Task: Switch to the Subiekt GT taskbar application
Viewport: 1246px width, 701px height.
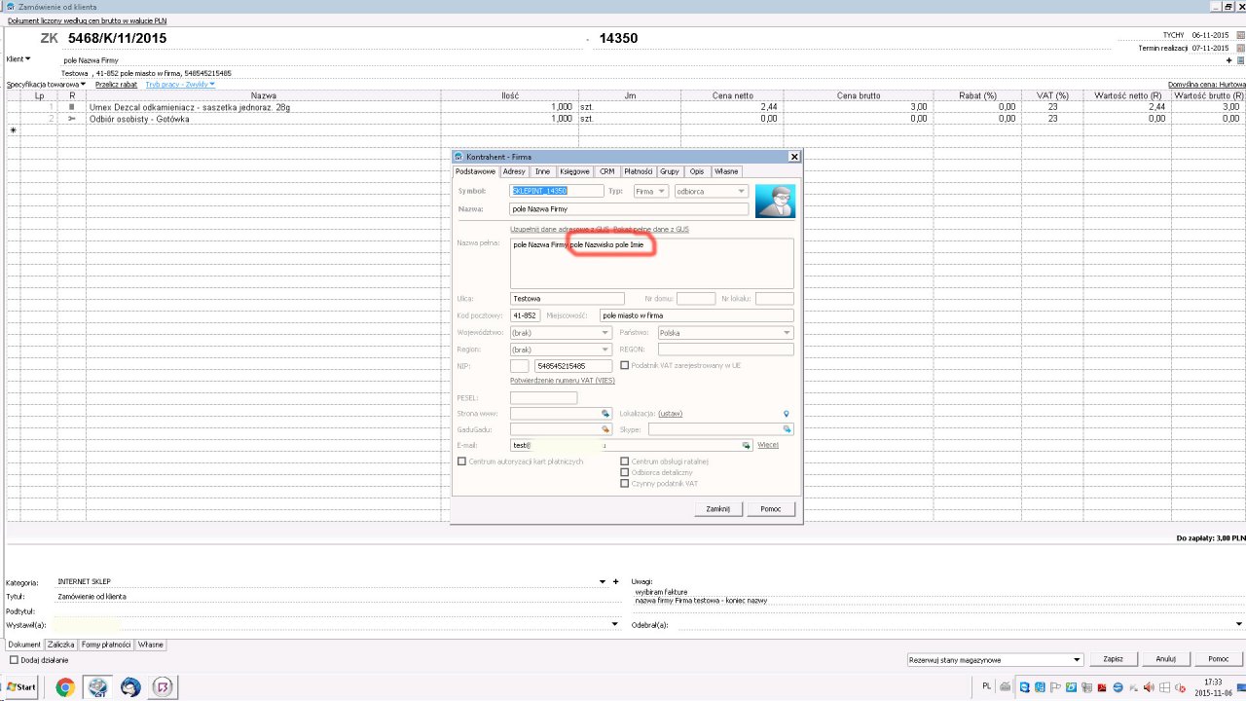Action: pyautogui.click(x=97, y=687)
